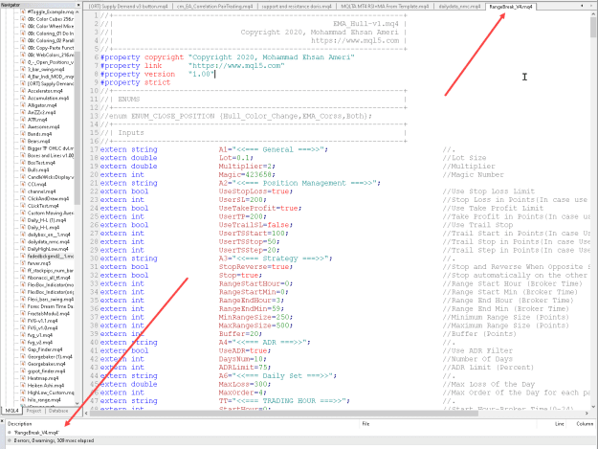The image size is (598, 449).
Task: Click the Bands.mq4 file icon
Action: coord(23,134)
